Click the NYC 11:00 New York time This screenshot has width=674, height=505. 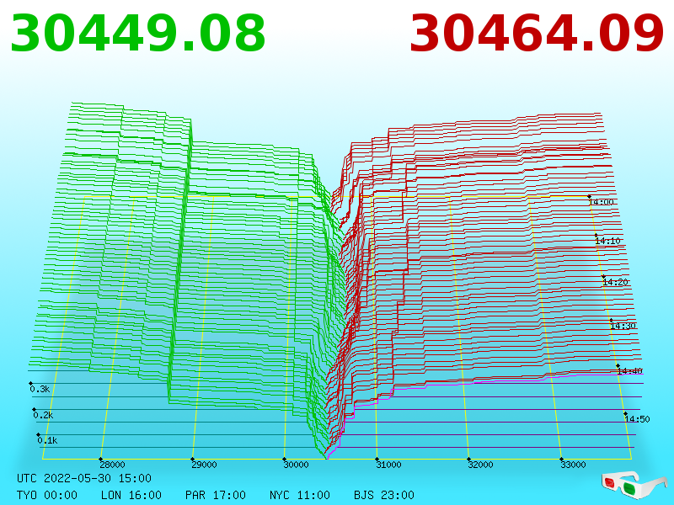coord(300,495)
